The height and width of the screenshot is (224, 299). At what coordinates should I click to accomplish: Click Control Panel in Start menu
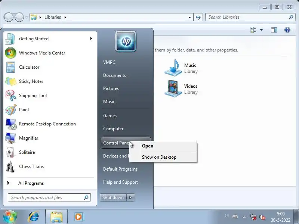click(115, 143)
